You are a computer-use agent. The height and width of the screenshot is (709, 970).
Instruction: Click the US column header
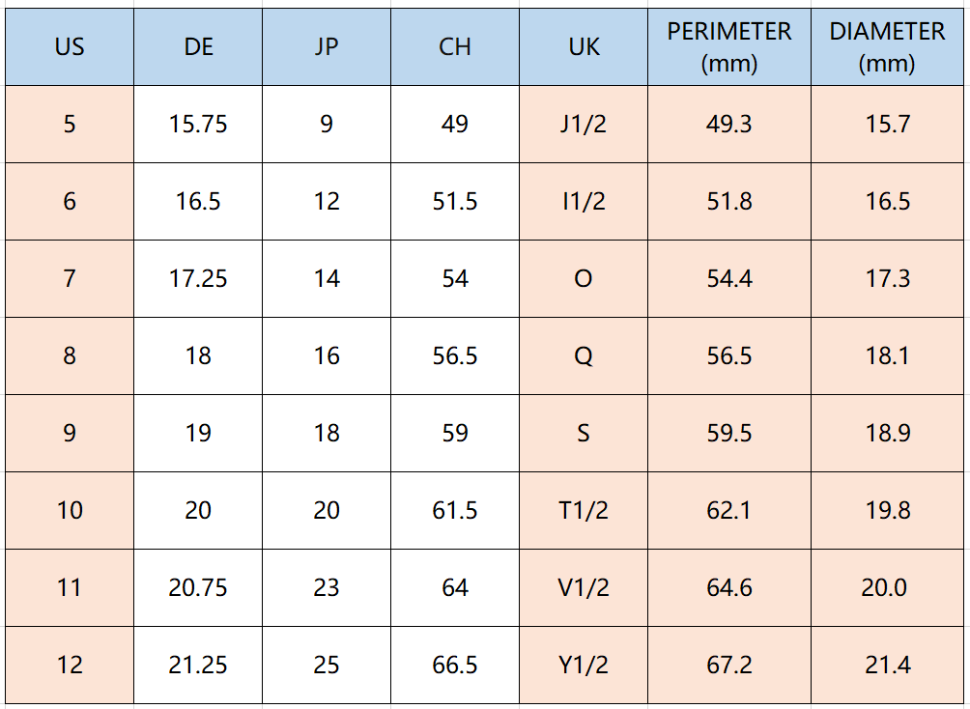tap(70, 46)
